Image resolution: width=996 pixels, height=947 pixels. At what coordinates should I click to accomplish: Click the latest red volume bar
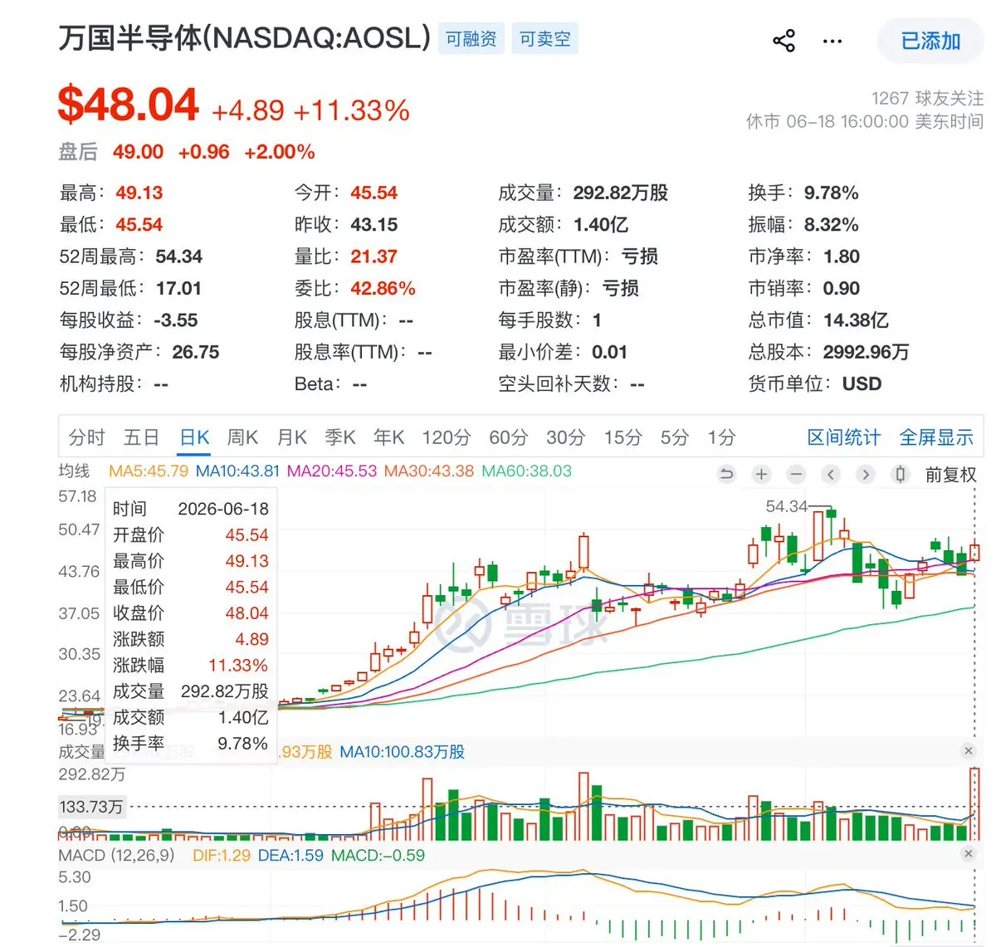point(974,804)
